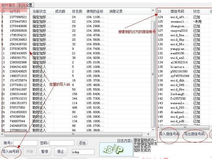Sort by 成功数 column header
Screen dimensions: 212x165
click(x=60, y=11)
